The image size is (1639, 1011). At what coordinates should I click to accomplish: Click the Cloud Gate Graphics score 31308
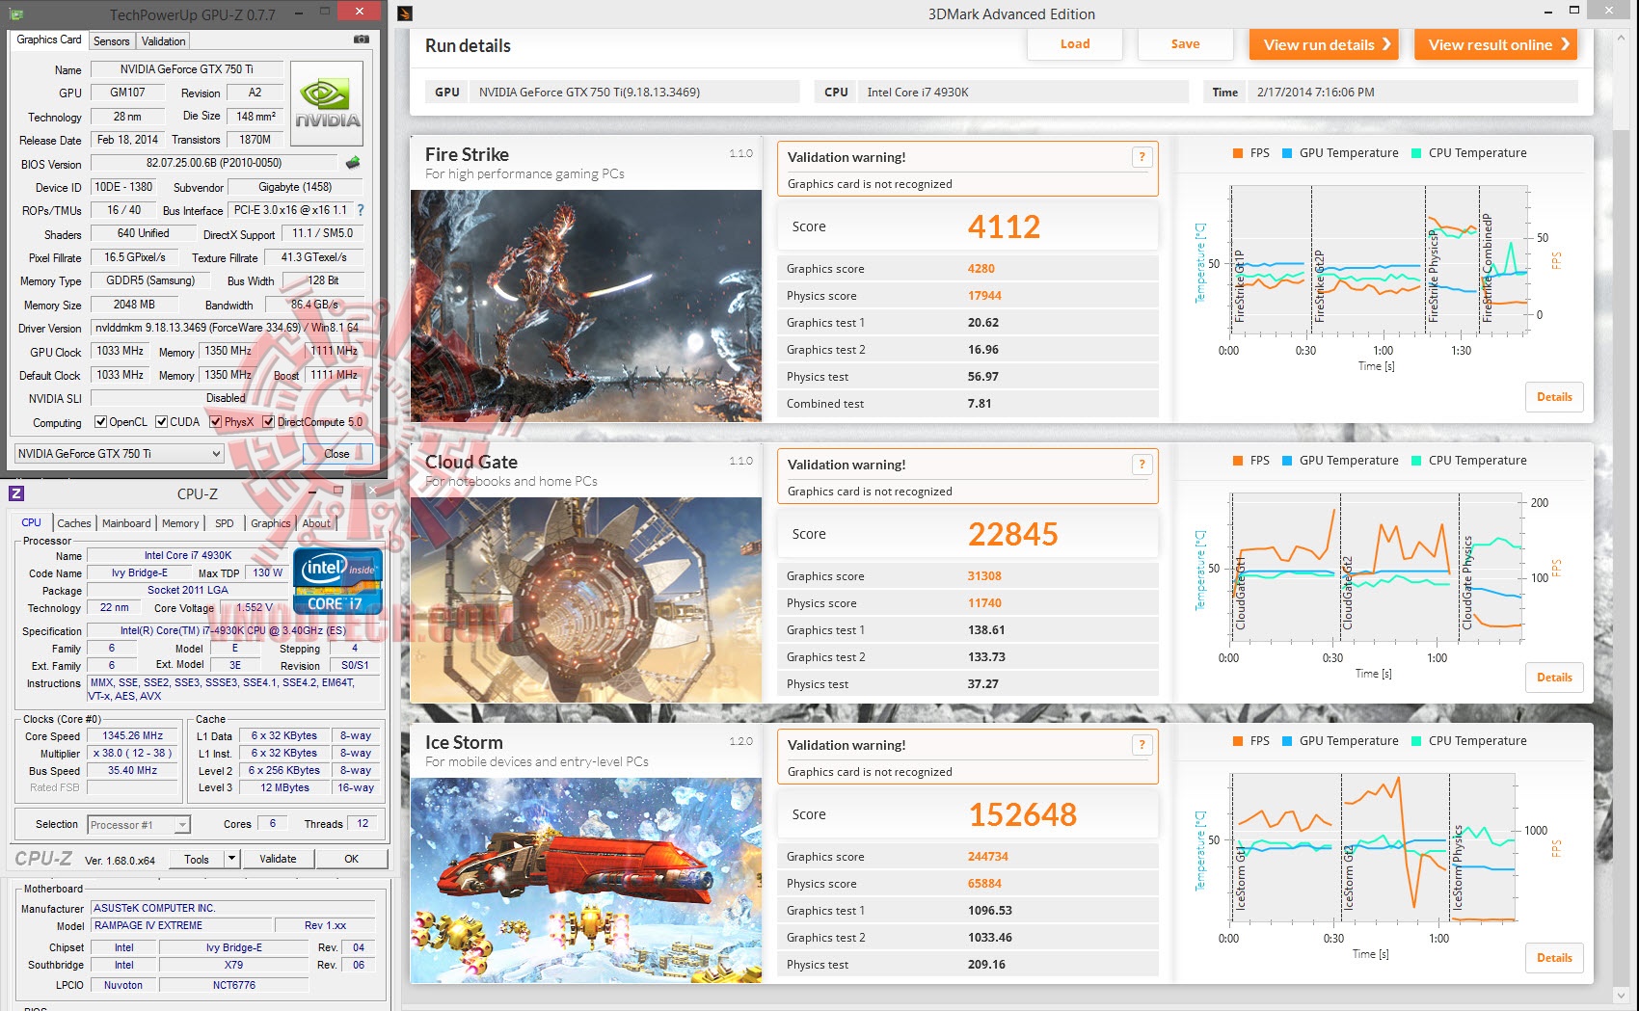(984, 576)
